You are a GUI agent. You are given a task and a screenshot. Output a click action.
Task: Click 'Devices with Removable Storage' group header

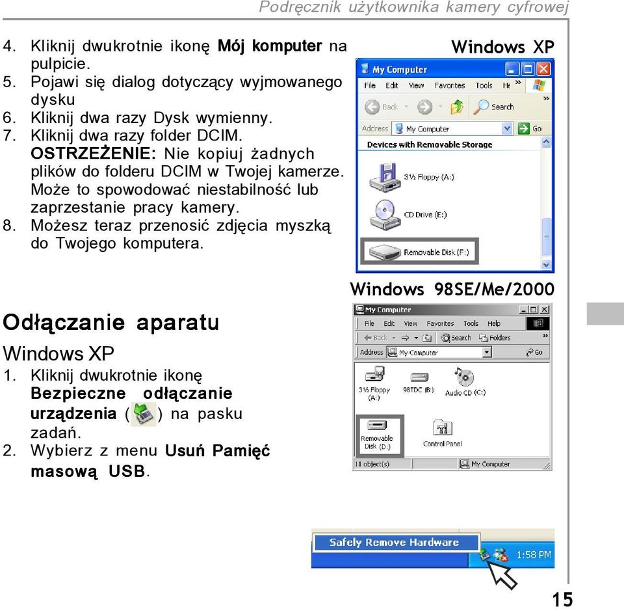(430, 144)
